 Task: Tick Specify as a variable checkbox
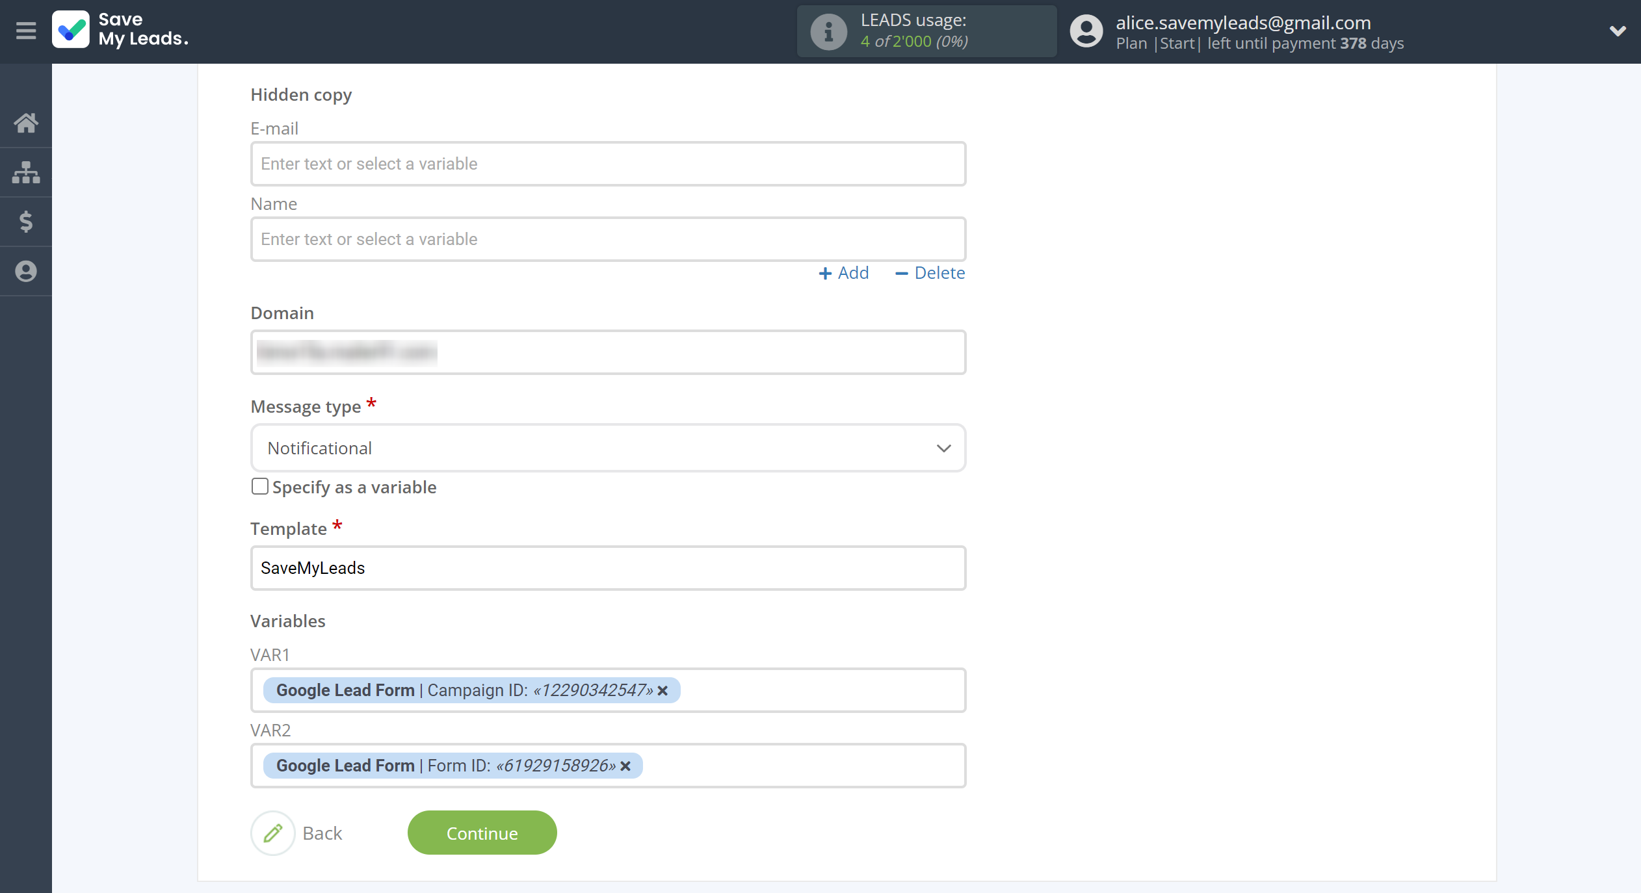(259, 486)
